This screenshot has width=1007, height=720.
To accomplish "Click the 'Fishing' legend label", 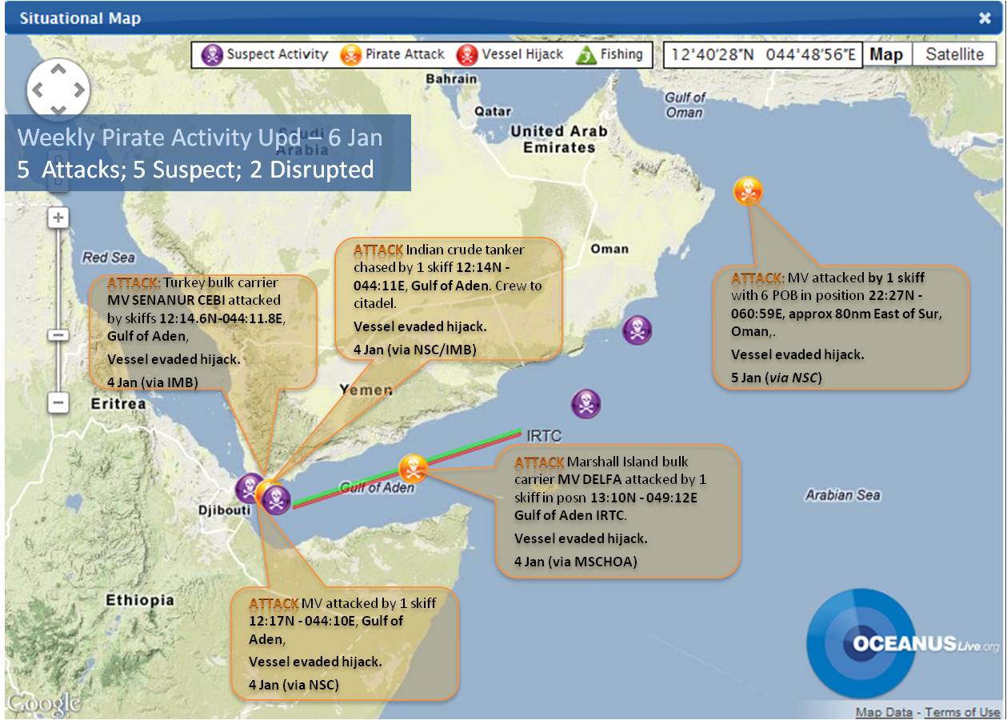I will (x=621, y=55).
